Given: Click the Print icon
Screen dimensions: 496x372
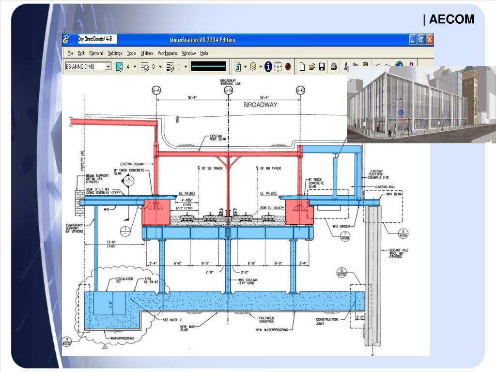Looking at the screenshot, I should coord(334,67).
